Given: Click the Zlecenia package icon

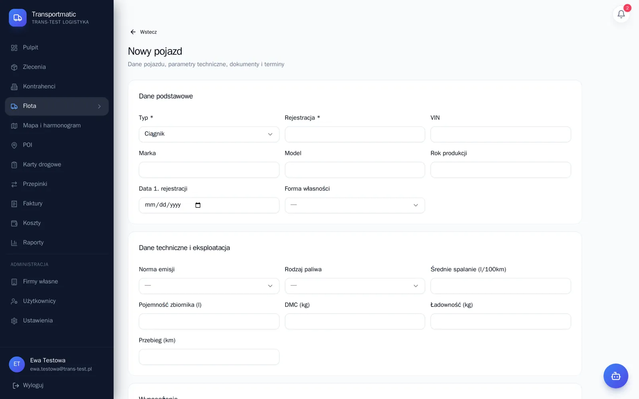Looking at the screenshot, I should pos(14,67).
